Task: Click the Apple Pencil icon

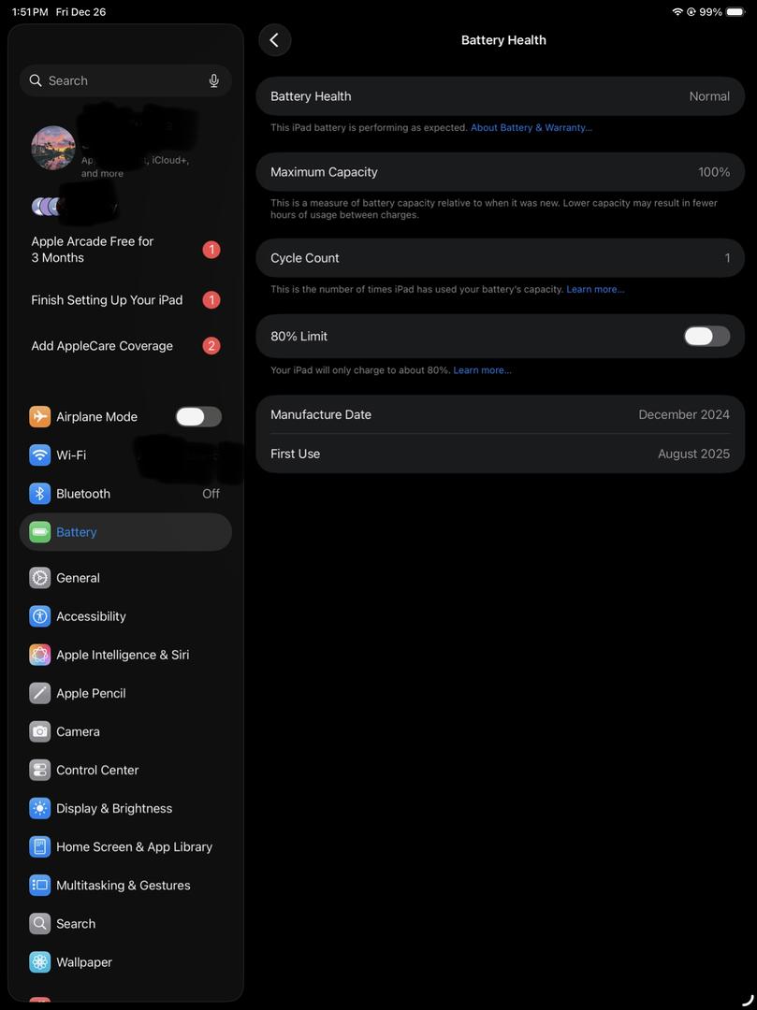Action: point(40,693)
